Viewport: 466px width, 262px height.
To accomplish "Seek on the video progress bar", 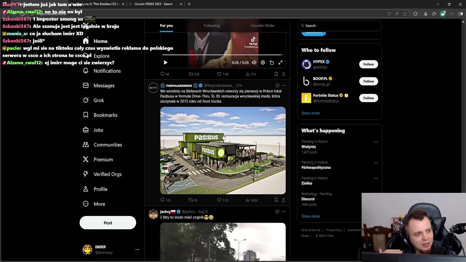I will point(223,55).
